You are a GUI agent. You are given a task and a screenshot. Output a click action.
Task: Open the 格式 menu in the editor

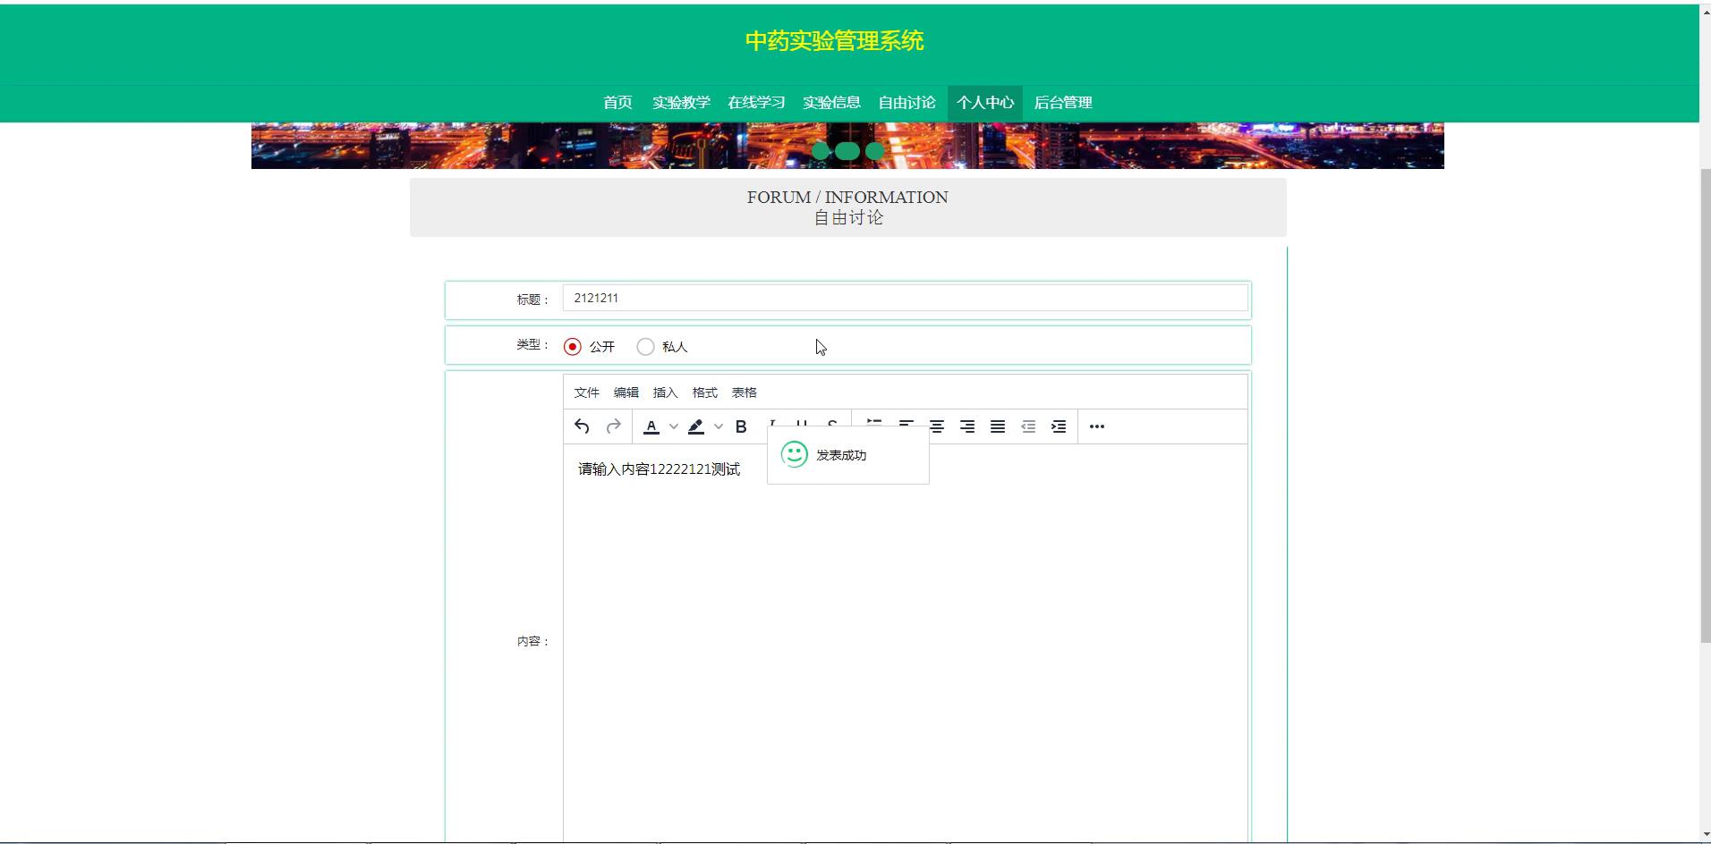point(704,392)
